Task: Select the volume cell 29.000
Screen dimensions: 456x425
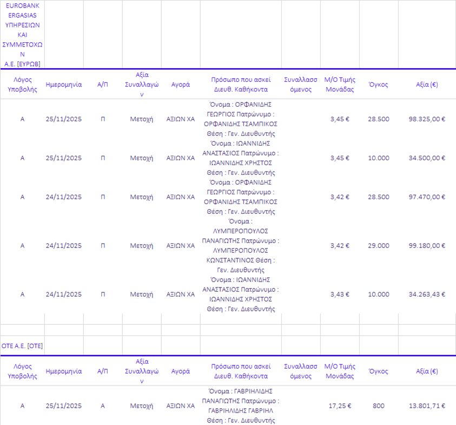Action: pos(378,246)
